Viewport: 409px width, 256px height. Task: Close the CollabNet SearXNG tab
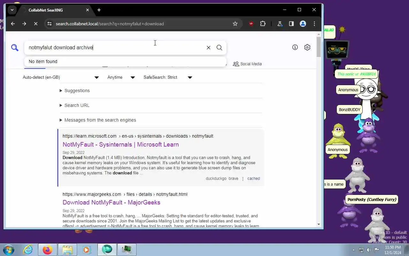pos(88,10)
